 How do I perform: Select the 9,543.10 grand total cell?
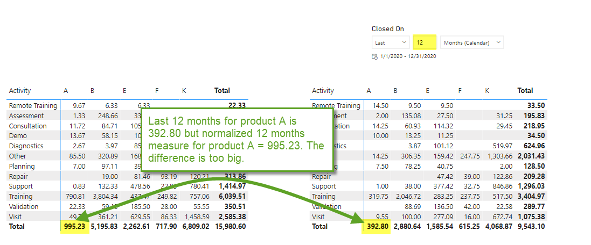[531, 227]
